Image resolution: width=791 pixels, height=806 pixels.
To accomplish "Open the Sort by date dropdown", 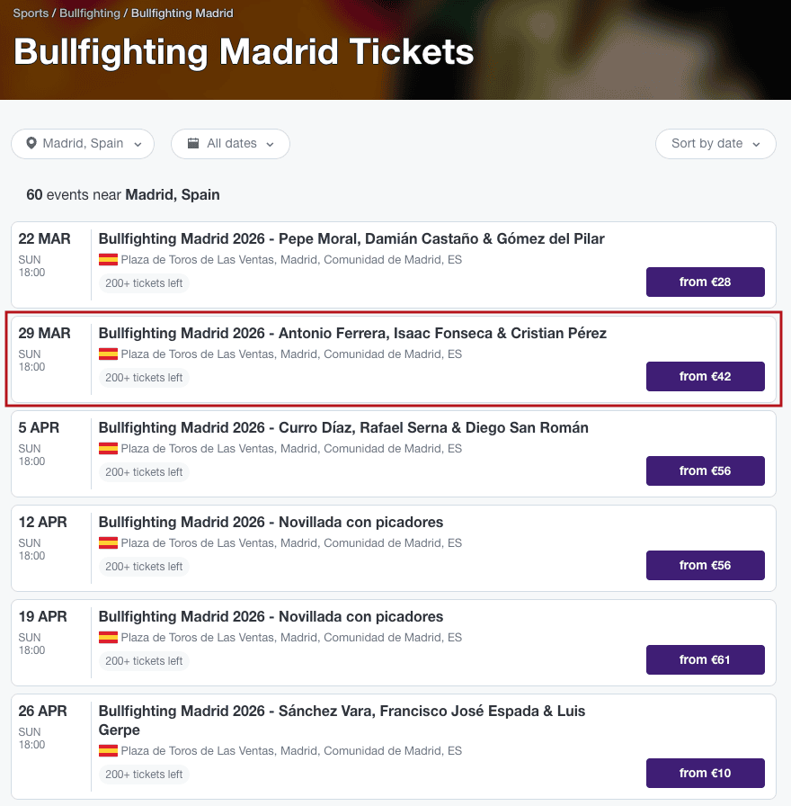I will (715, 144).
